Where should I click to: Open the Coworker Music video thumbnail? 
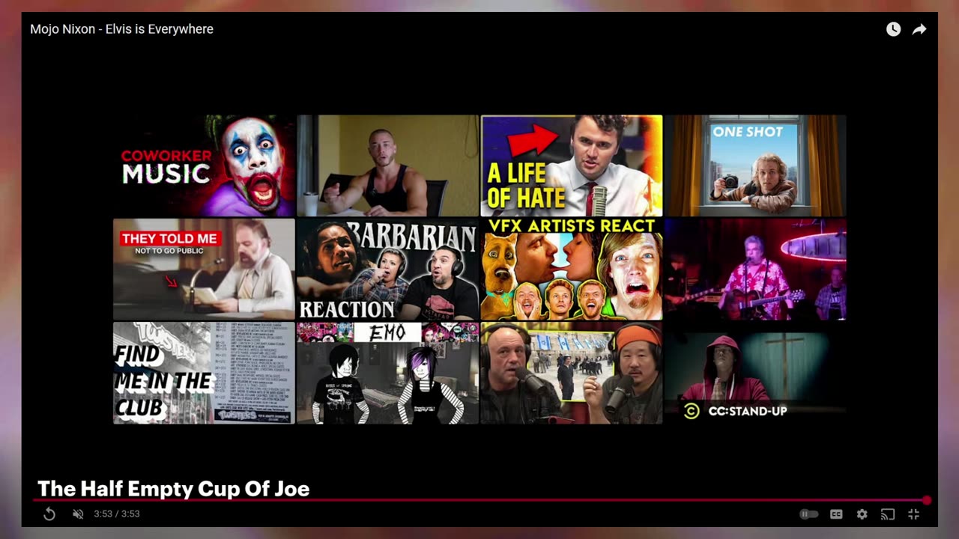(204, 165)
